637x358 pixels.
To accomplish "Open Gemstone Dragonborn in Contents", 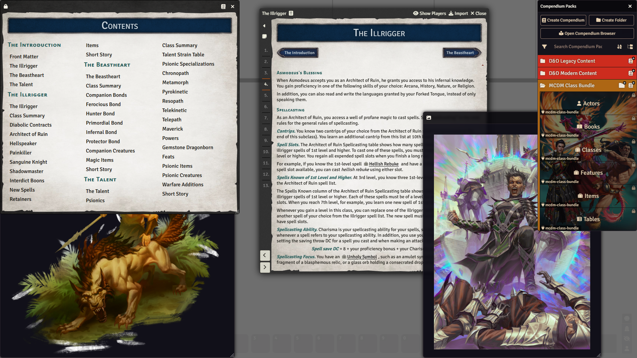I will pos(187,148).
